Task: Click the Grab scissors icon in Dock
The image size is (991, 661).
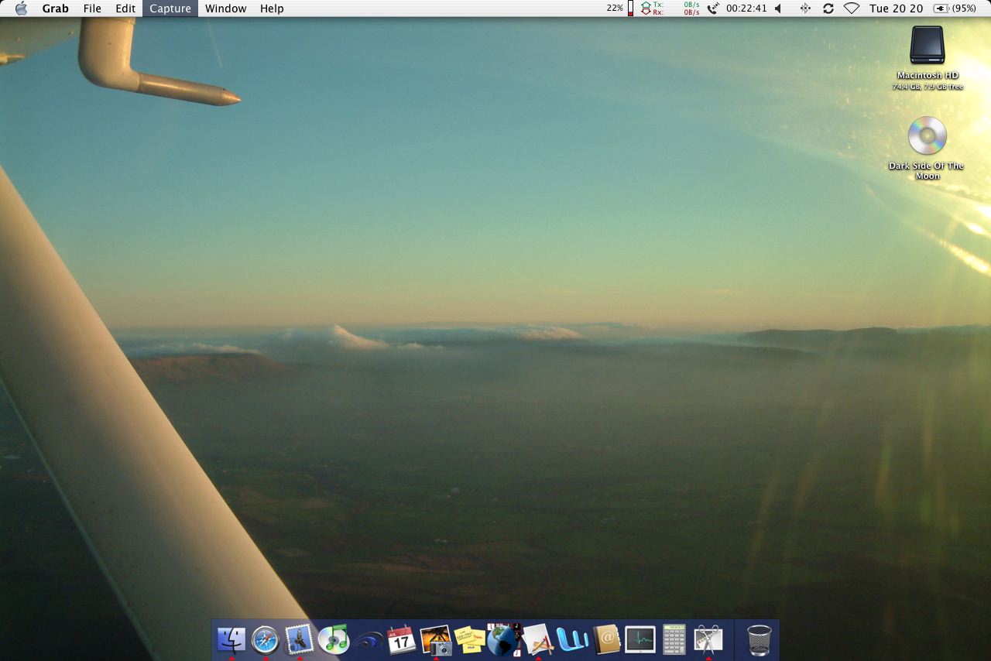Action: coord(708,639)
